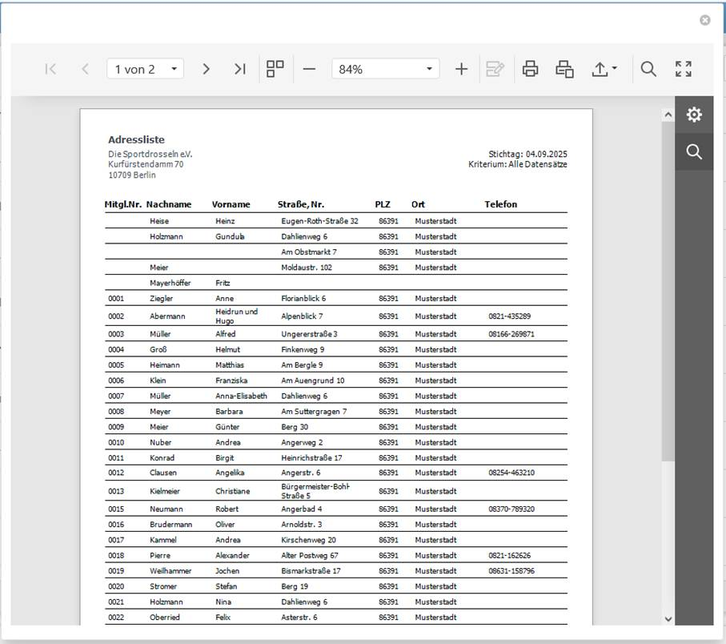Zoom out with the minus button

click(310, 69)
